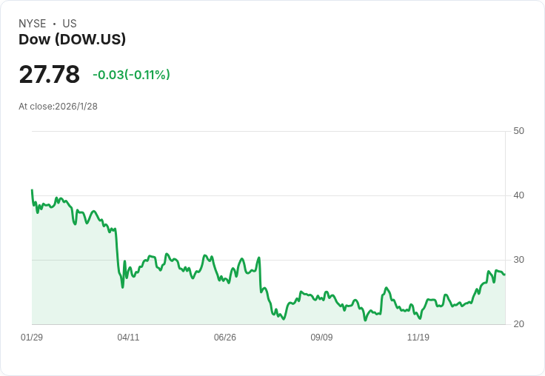The image size is (545, 376).
Task: Click the US market label in header
Action: (70, 24)
